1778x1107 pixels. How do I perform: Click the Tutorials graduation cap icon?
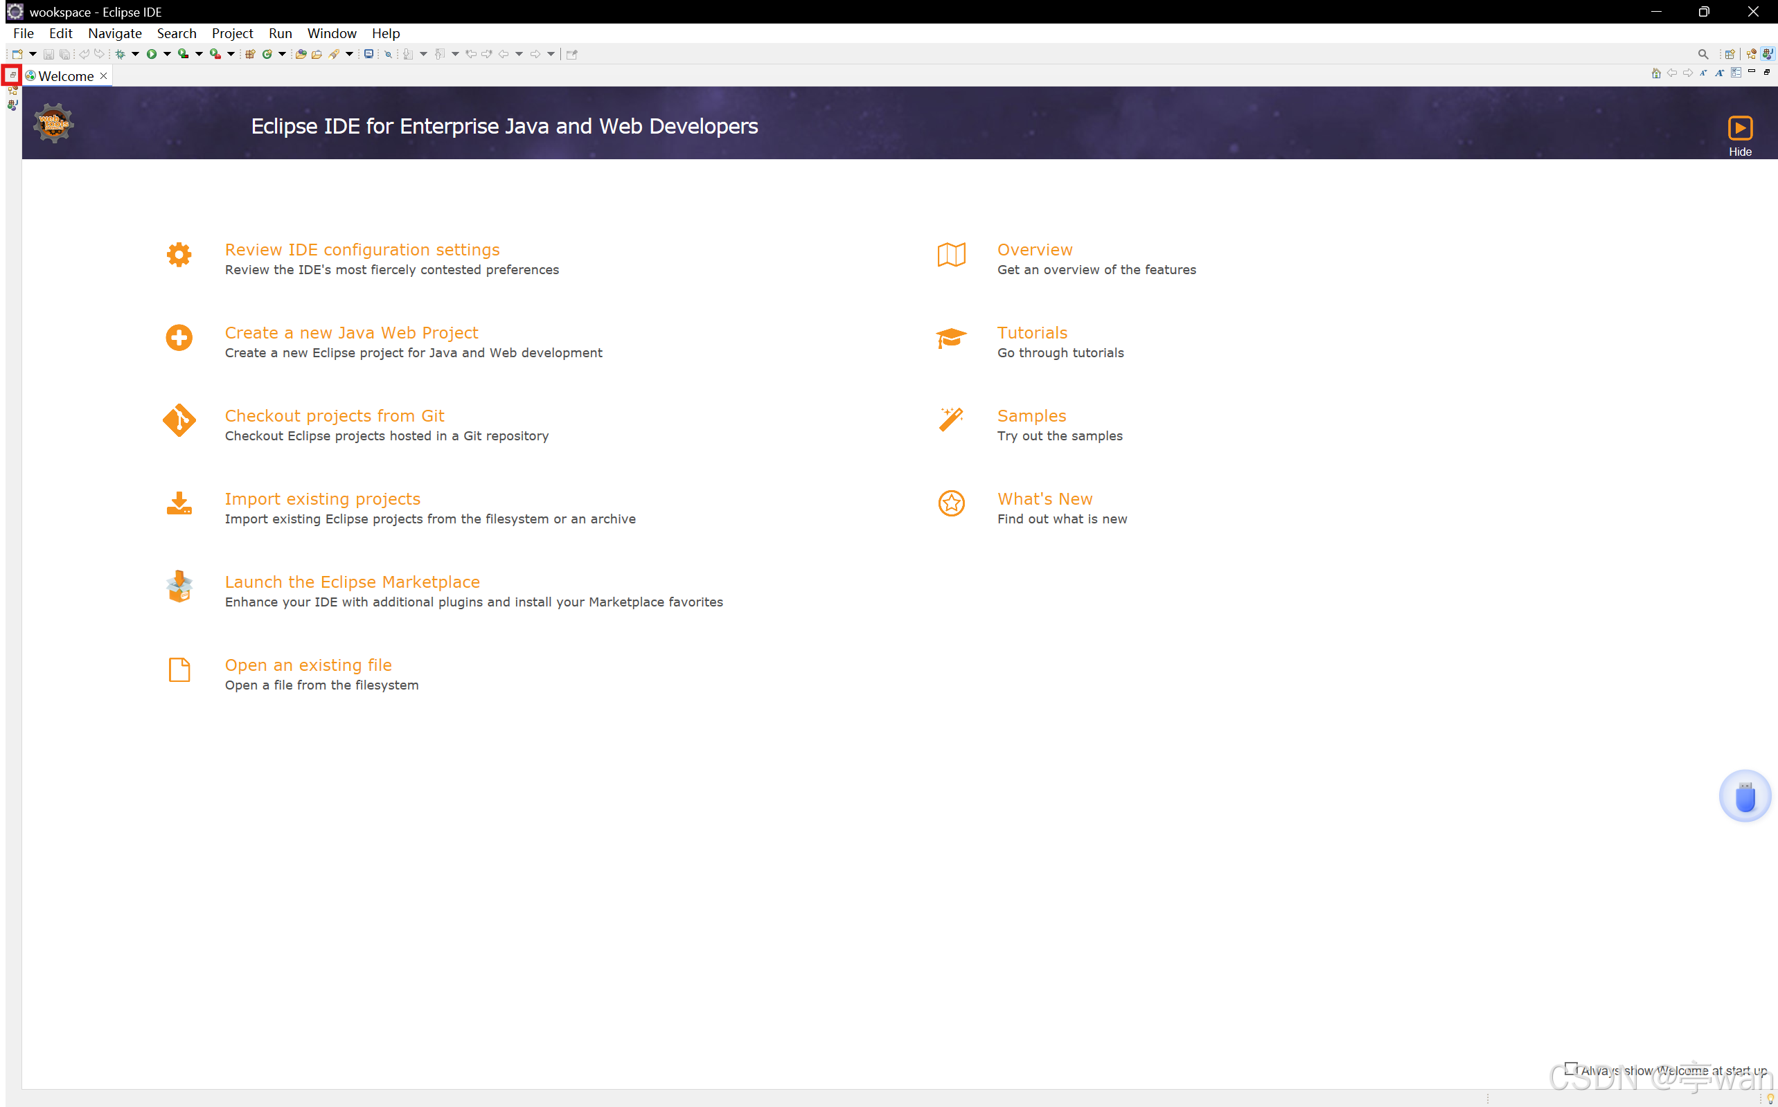(951, 339)
